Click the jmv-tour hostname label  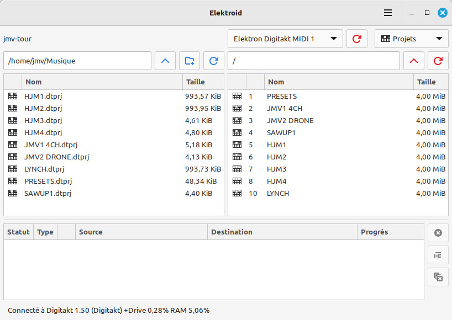tap(17, 39)
